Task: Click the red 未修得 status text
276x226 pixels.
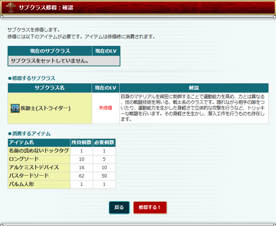Action: [x=105, y=108]
